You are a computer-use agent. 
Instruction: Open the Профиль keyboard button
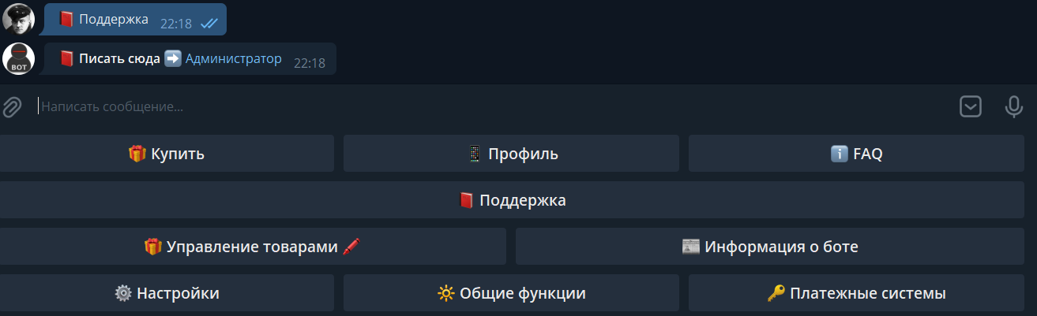point(511,154)
